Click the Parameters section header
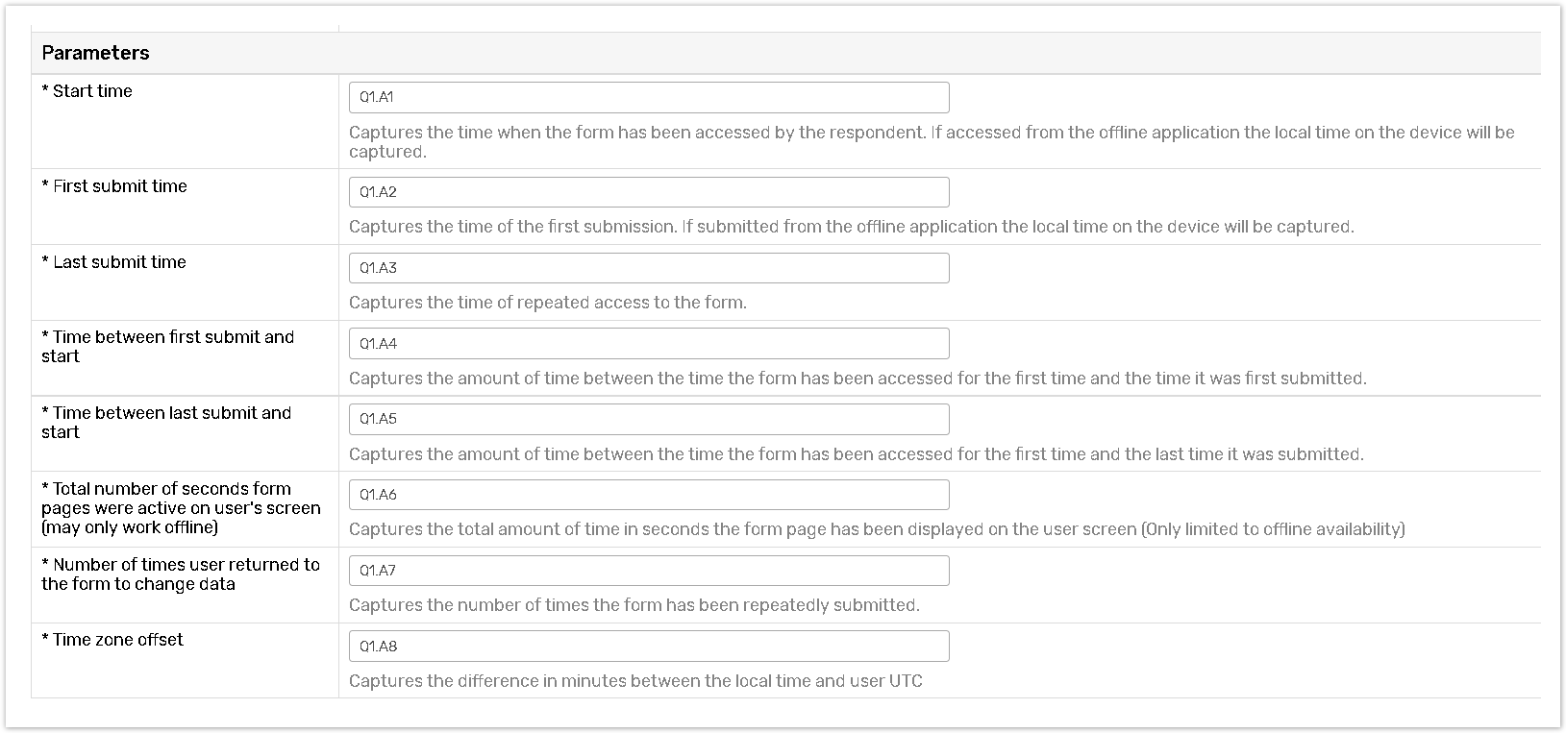This screenshot has width=1566, height=733. 96,53
